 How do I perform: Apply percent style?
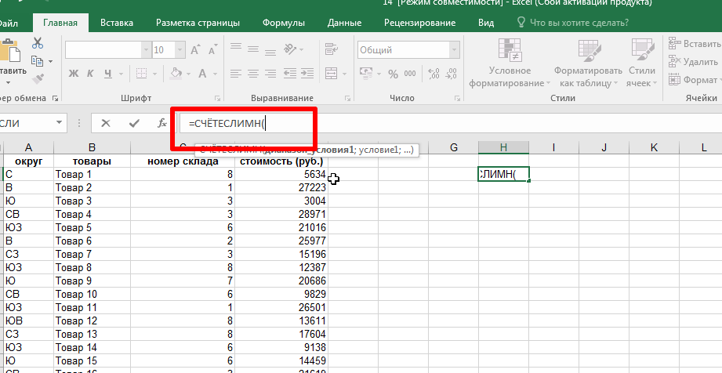pos(393,74)
